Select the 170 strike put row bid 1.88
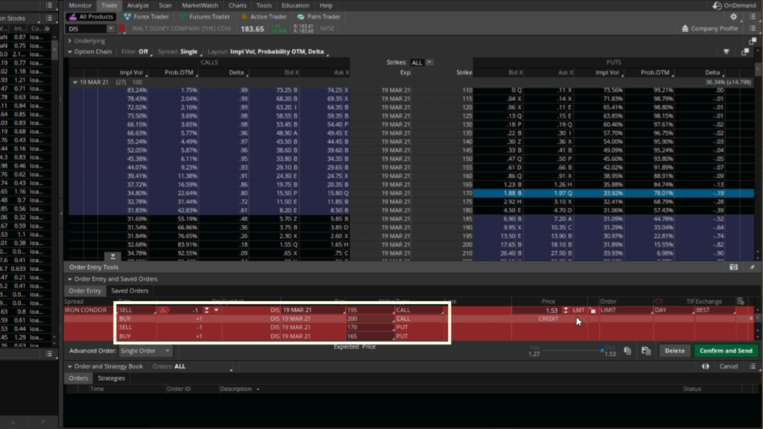 613,193
